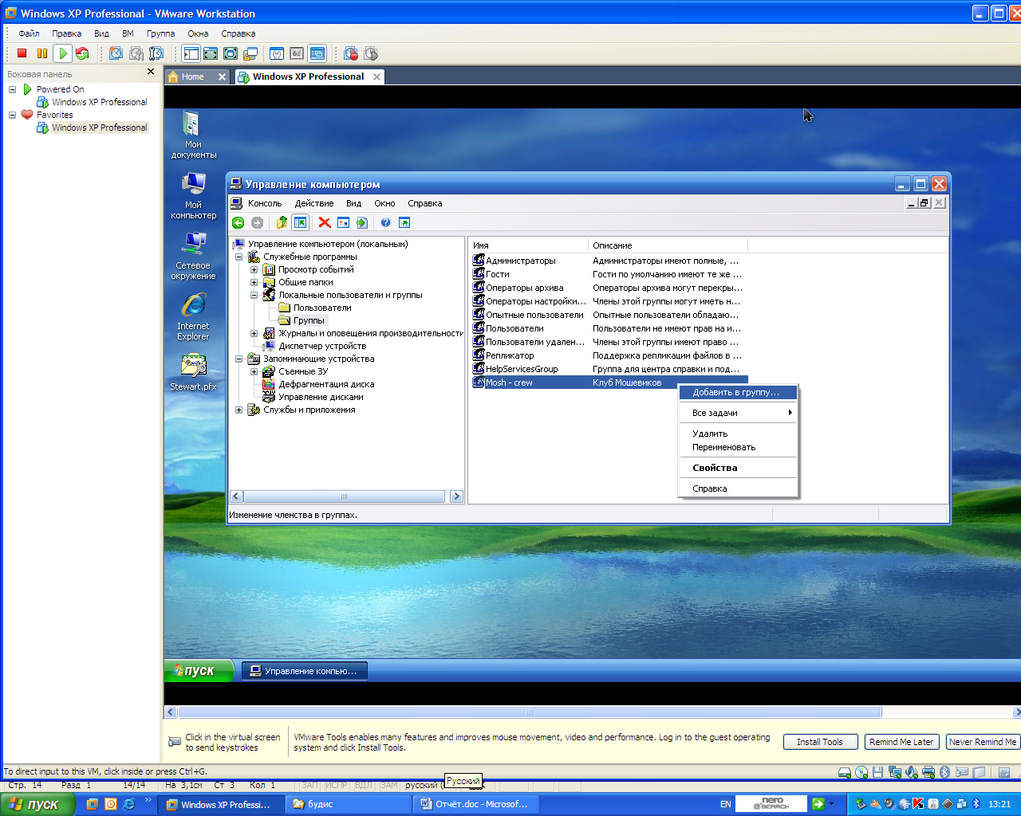Click the Summary view wrench icon
This screenshot has width=1021, height=816.
coord(277,53)
